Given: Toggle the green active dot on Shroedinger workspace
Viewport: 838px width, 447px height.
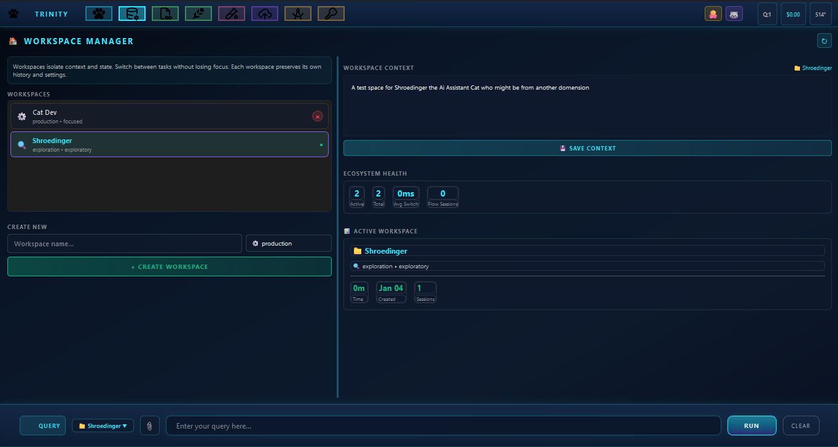Looking at the screenshot, I should (x=322, y=145).
